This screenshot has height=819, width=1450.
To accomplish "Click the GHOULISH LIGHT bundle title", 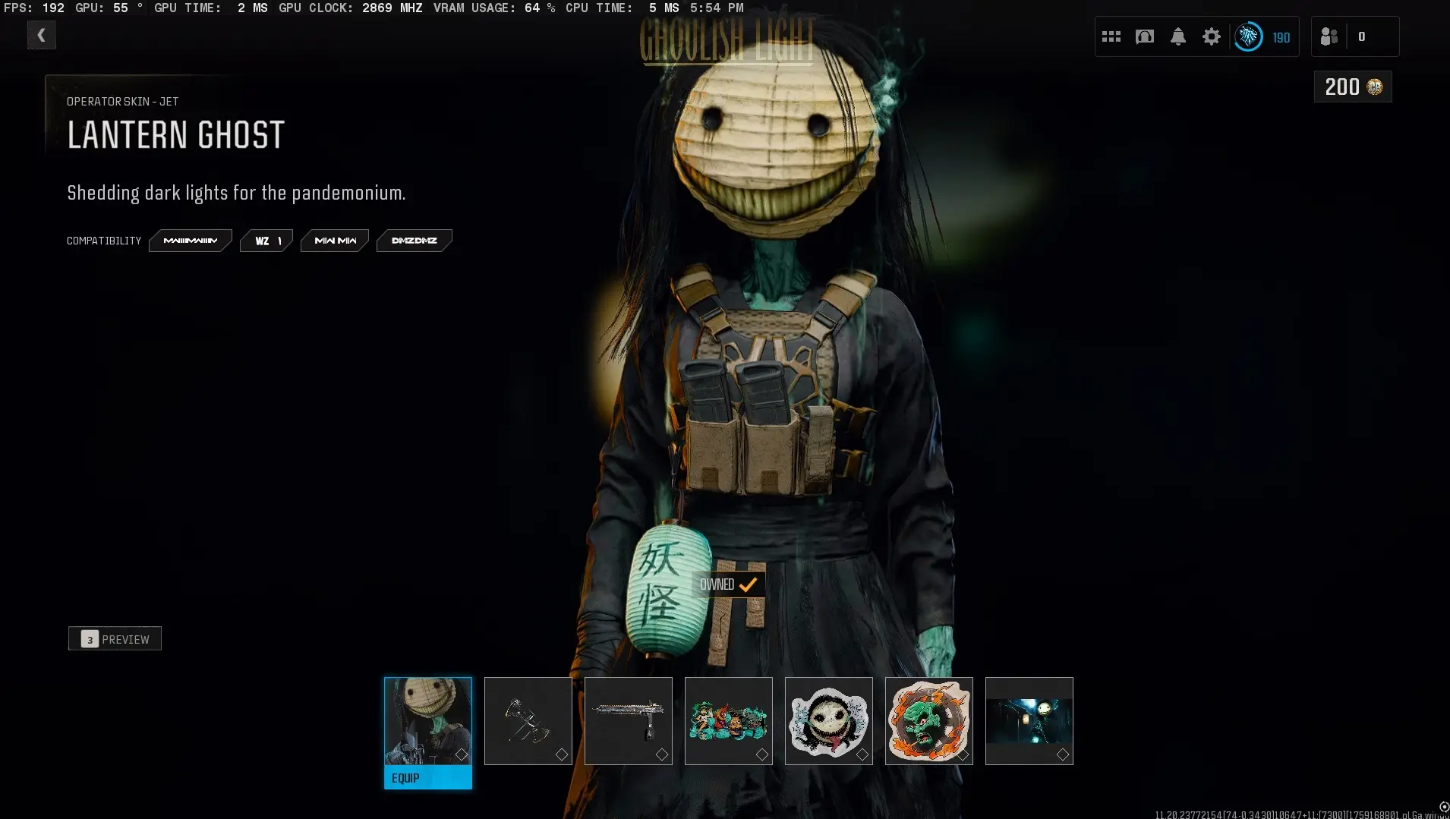I will (x=727, y=41).
